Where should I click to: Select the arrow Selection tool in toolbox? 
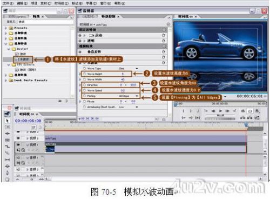click(x=7, y=121)
